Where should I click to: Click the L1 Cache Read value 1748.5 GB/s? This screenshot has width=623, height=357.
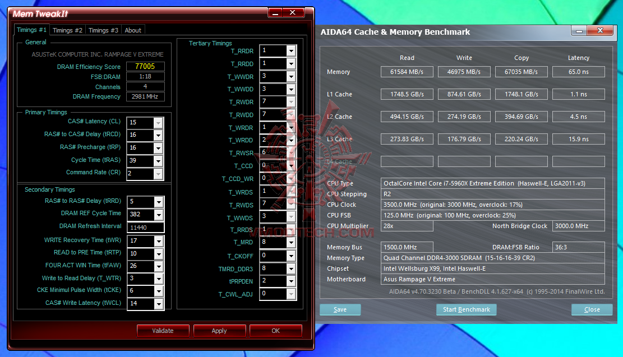pyautogui.click(x=407, y=94)
